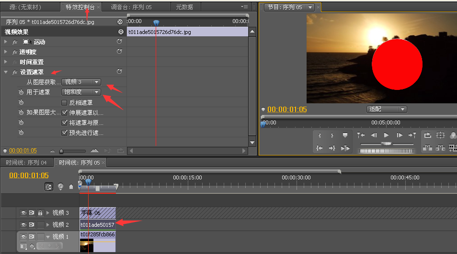Open the Take Matte From Layer dropdown
The image size is (457, 254).
pos(81,82)
